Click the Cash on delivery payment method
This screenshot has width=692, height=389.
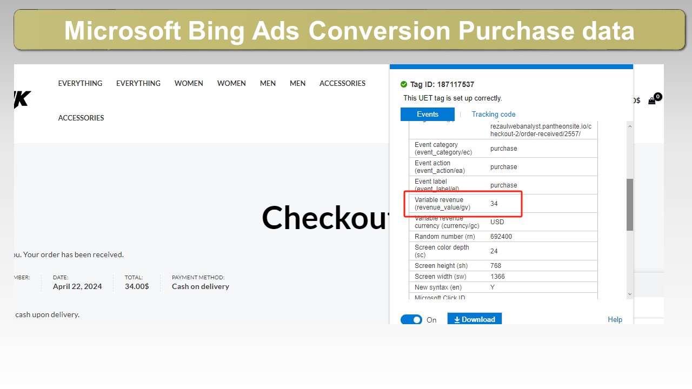201,287
